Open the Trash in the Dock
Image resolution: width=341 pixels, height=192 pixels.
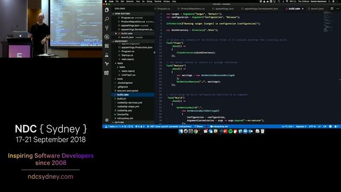point(263,131)
